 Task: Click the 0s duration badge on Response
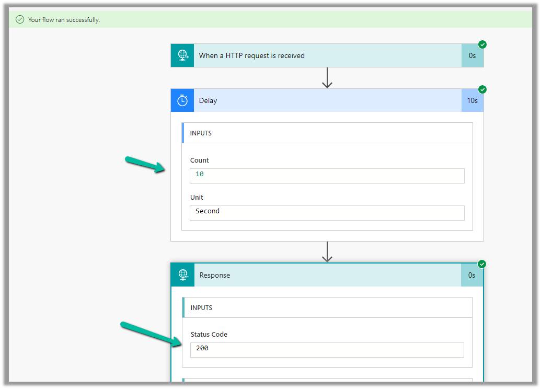[471, 275]
